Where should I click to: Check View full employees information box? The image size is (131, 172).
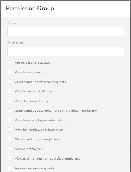(9, 130)
